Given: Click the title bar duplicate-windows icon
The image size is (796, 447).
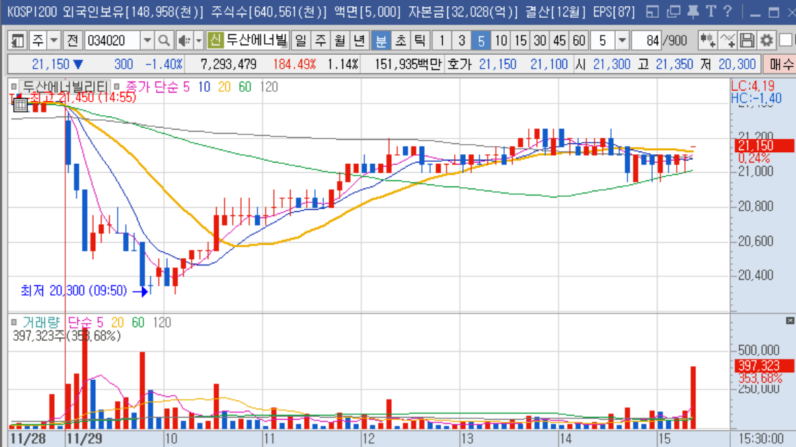Looking at the screenshot, I should pyautogui.click(x=673, y=11).
